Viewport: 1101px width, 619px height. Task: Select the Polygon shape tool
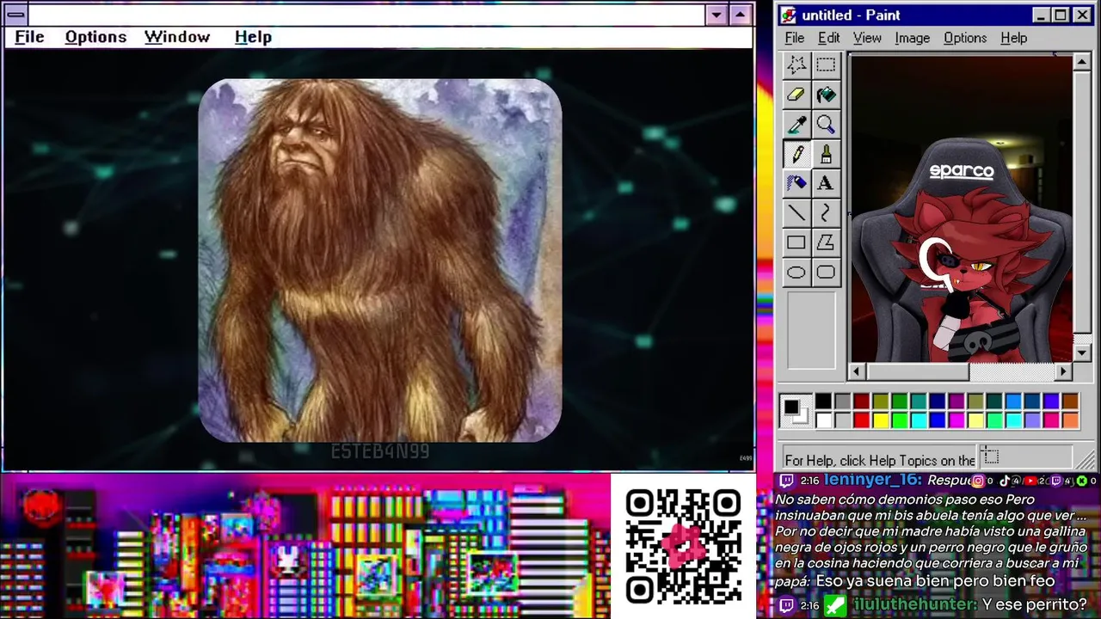coord(826,242)
